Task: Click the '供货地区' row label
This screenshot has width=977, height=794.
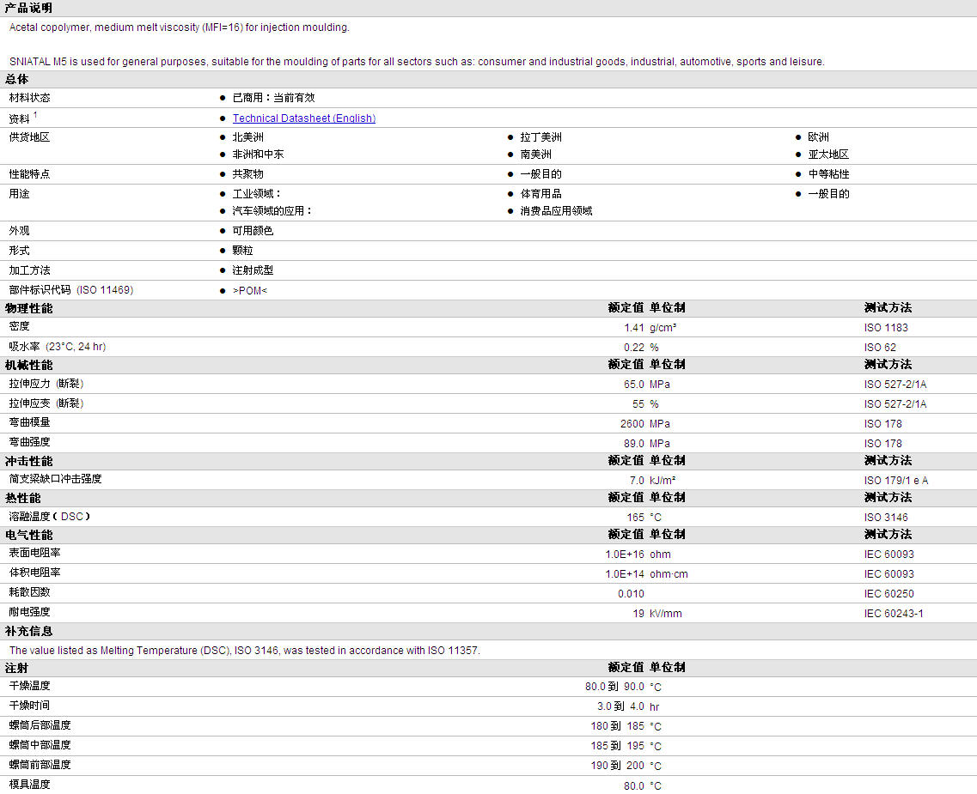Action: coord(29,136)
